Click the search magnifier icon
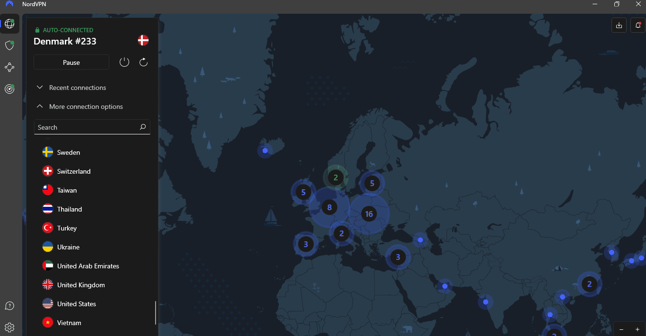Viewport: 646px width, 336px height. [x=143, y=127]
